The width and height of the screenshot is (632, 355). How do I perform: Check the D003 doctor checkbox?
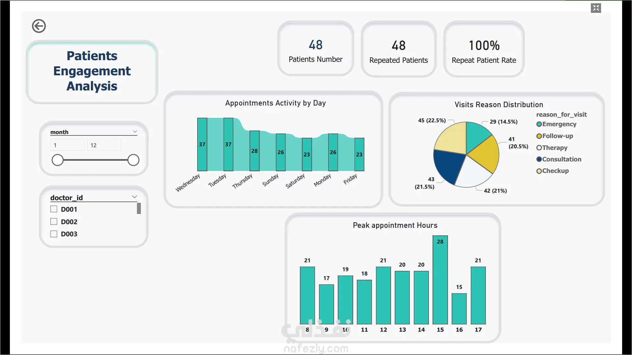(x=54, y=234)
